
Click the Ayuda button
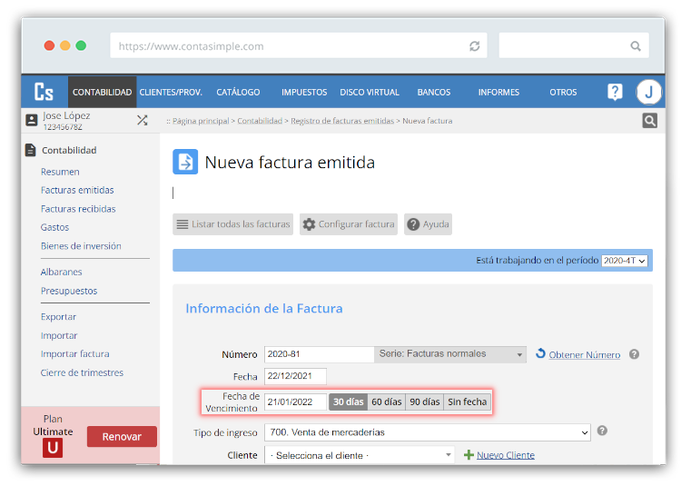click(428, 224)
